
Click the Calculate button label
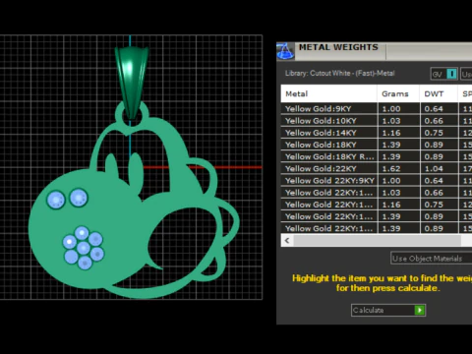[x=368, y=310]
